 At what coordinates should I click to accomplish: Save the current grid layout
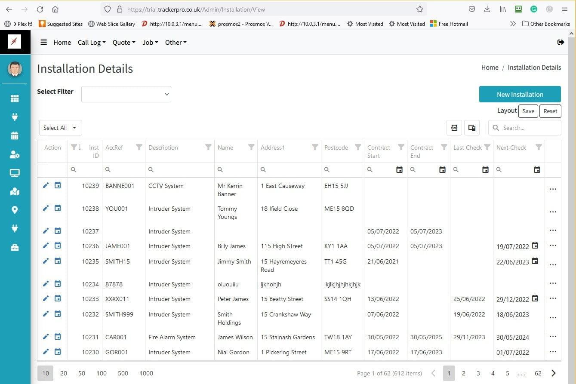(x=528, y=111)
